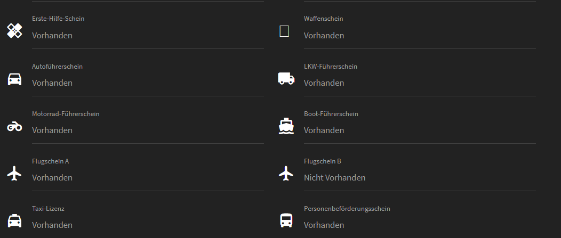Click the Waffenschein square icon
561x238 pixels.
pos(284,31)
